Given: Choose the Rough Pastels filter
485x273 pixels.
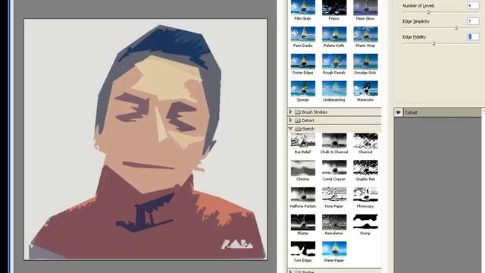Looking at the screenshot, I should [x=334, y=61].
